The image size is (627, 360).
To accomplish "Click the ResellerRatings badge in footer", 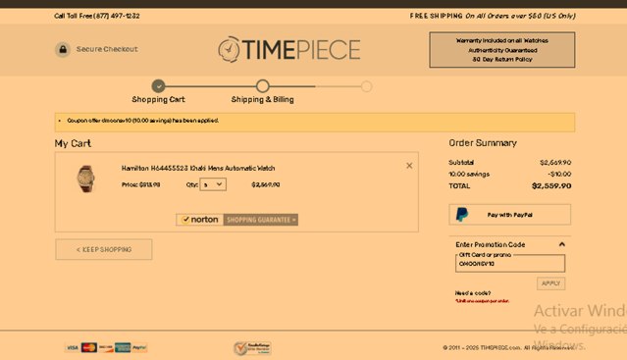I will 252,348.
